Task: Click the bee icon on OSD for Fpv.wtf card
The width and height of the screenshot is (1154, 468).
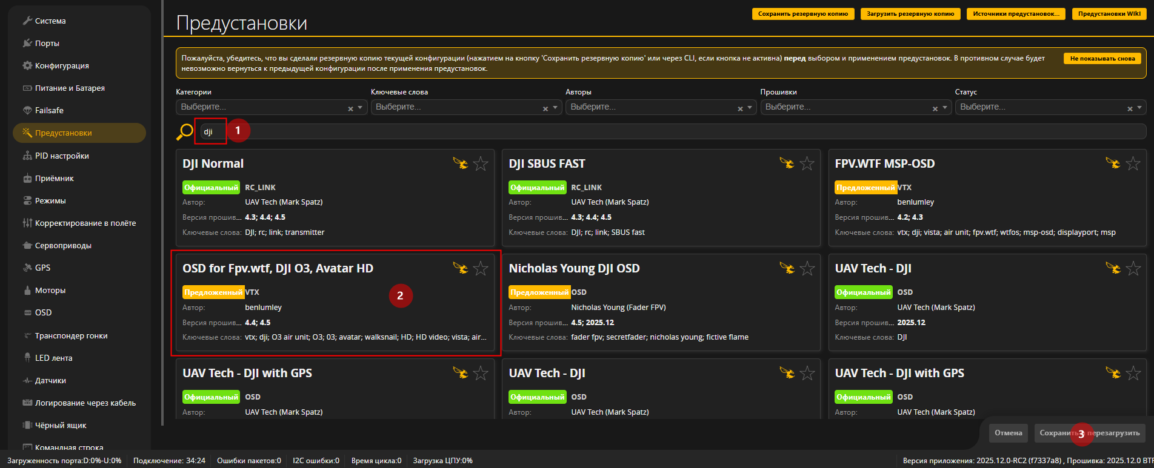Action: (x=460, y=268)
